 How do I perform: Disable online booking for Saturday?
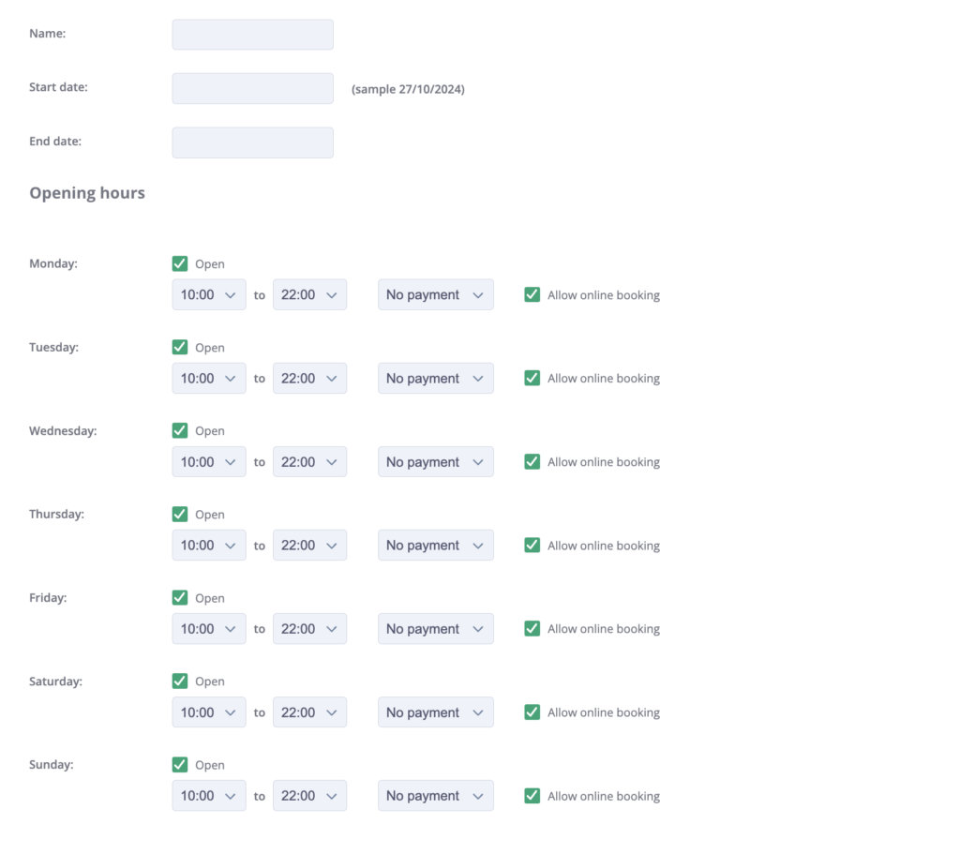pos(532,712)
